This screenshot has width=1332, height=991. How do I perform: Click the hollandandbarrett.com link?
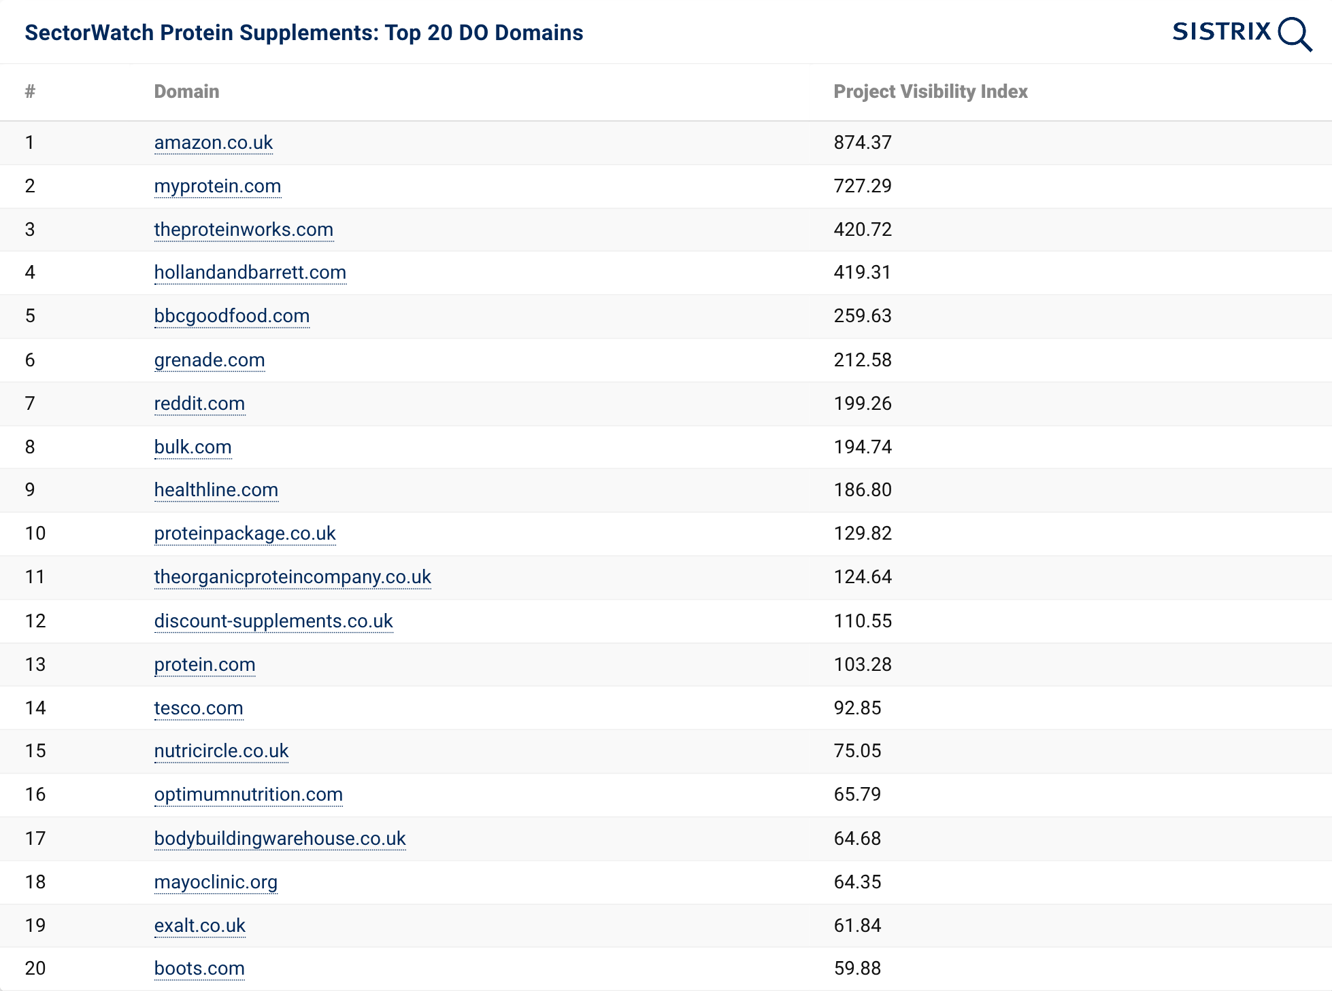click(x=250, y=273)
